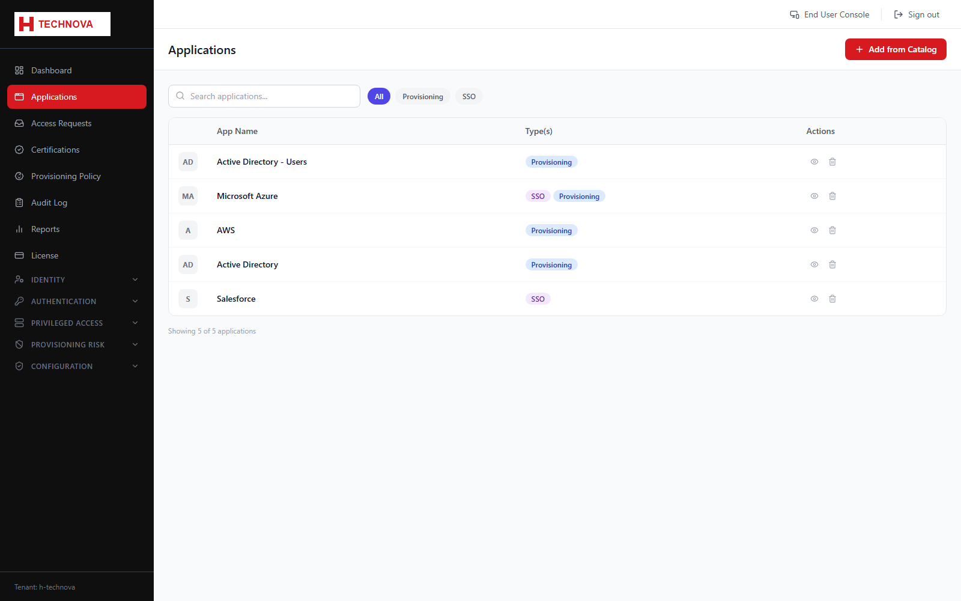
Task: Open the AWS application name
Action: [x=226, y=230]
